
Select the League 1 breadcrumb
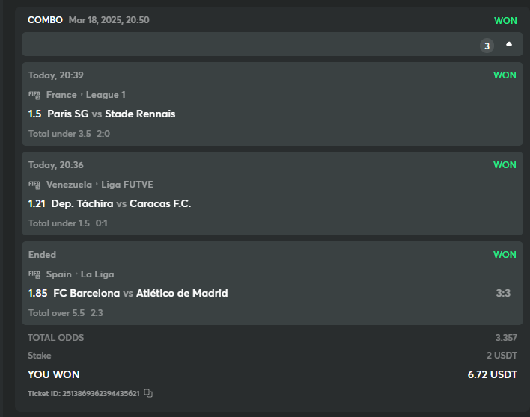click(x=106, y=95)
